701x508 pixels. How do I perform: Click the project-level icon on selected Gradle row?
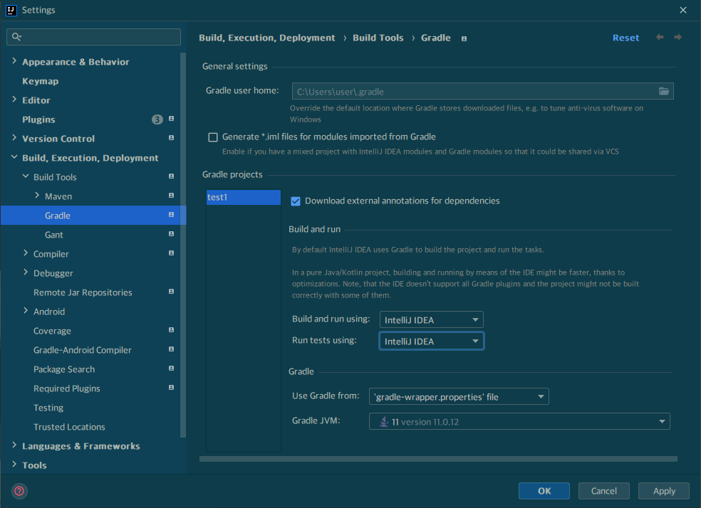(x=171, y=215)
